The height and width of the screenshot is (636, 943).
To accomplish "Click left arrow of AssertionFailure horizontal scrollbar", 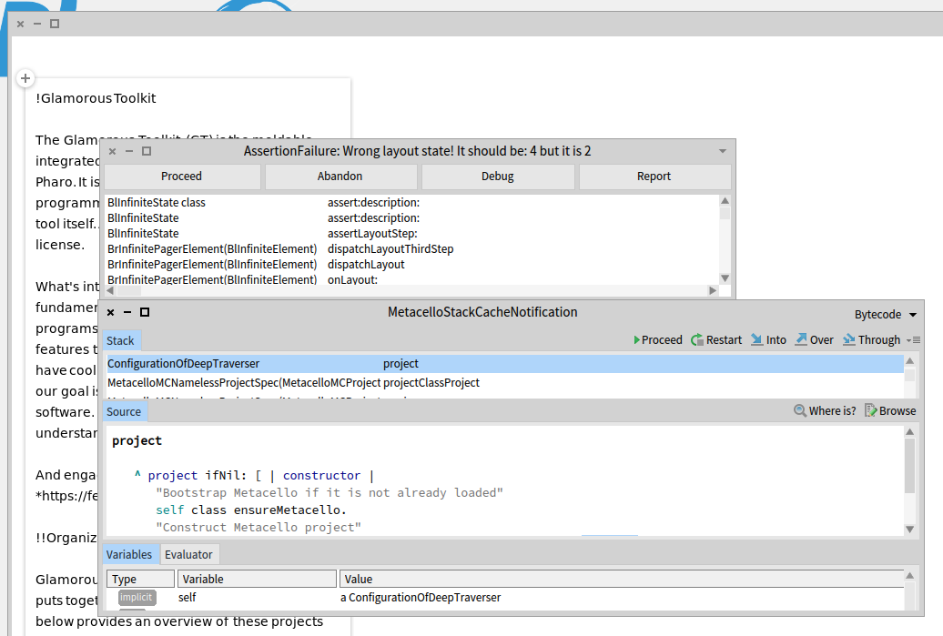I will (x=110, y=290).
